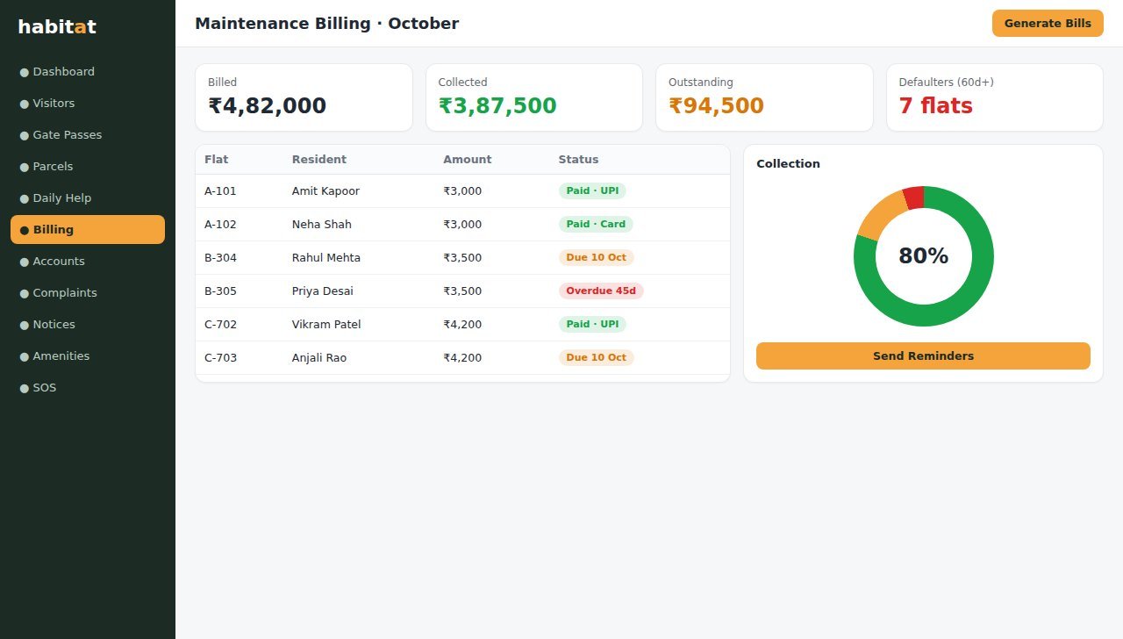This screenshot has height=639, width=1123.
Task: Click the bullet icon beside Visitors
Action: pyautogui.click(x=25, y=104)
